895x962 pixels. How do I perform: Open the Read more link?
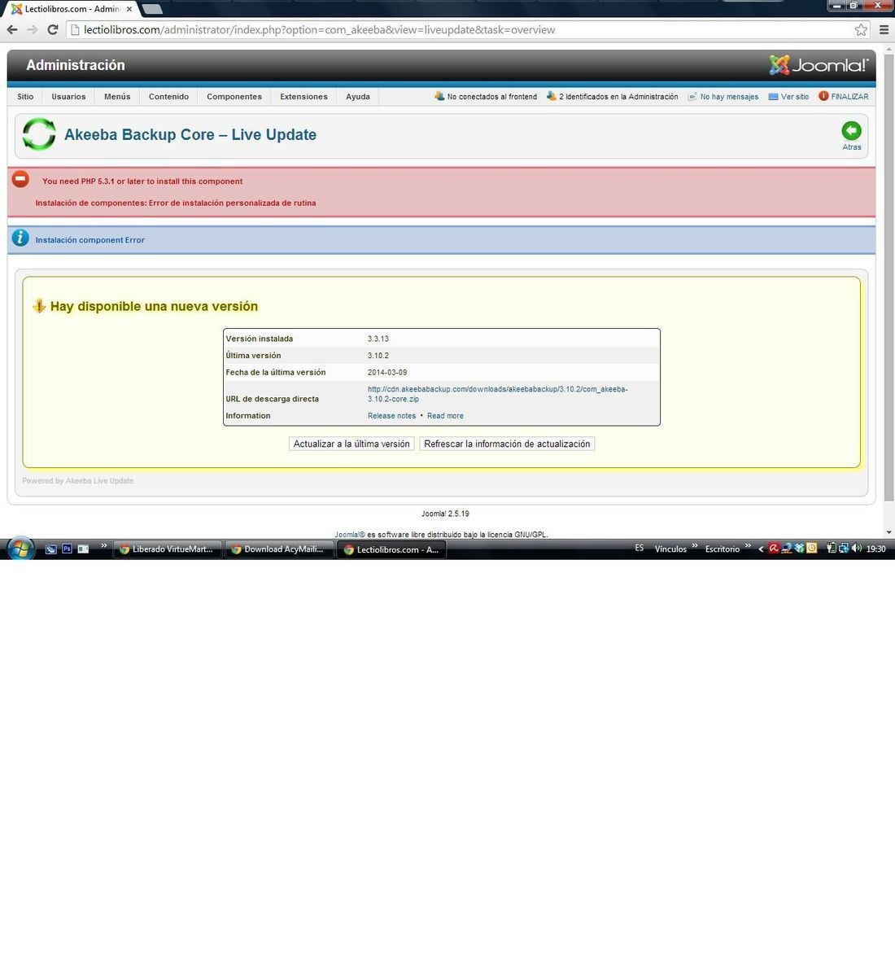(445, 416)
